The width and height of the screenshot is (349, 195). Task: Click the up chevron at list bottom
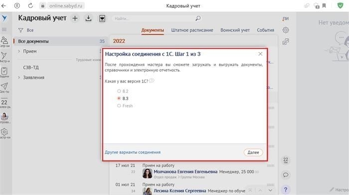coord(260,191)
